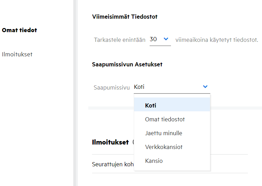This screenshot has width=262, height=186.
Task: Click the 'Tarkastele enintään' label text
Action: tap(120, 40)
